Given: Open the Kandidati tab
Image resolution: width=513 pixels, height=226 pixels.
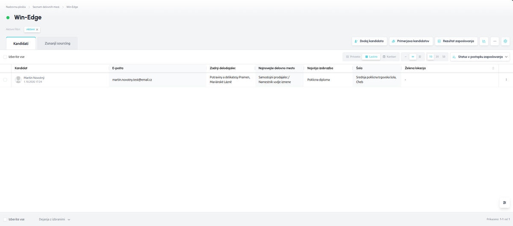Looking at the screenshot, I should click(21, 43).
